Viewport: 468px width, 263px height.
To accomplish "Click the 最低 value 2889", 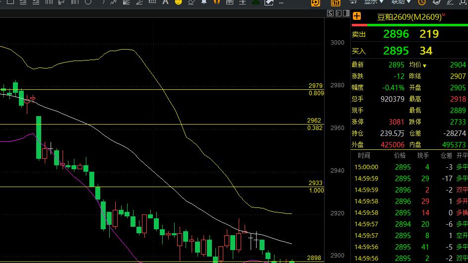I will coord(458,111).
